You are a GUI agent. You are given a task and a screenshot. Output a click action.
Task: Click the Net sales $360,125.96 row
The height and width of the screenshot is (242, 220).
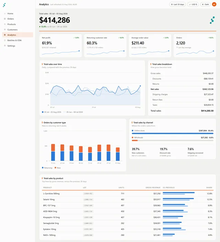[x=182, y=89]
